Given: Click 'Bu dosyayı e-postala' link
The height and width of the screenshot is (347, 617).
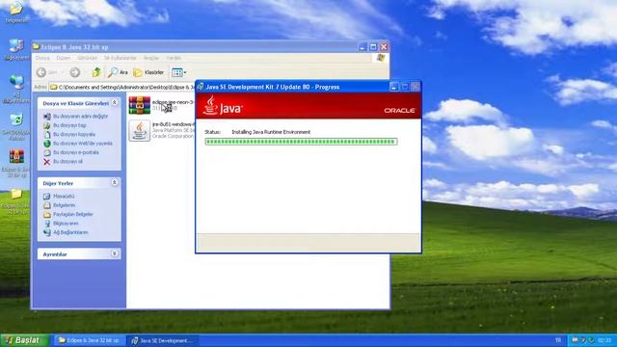Looking at the screenshot, I should point(76,152).
